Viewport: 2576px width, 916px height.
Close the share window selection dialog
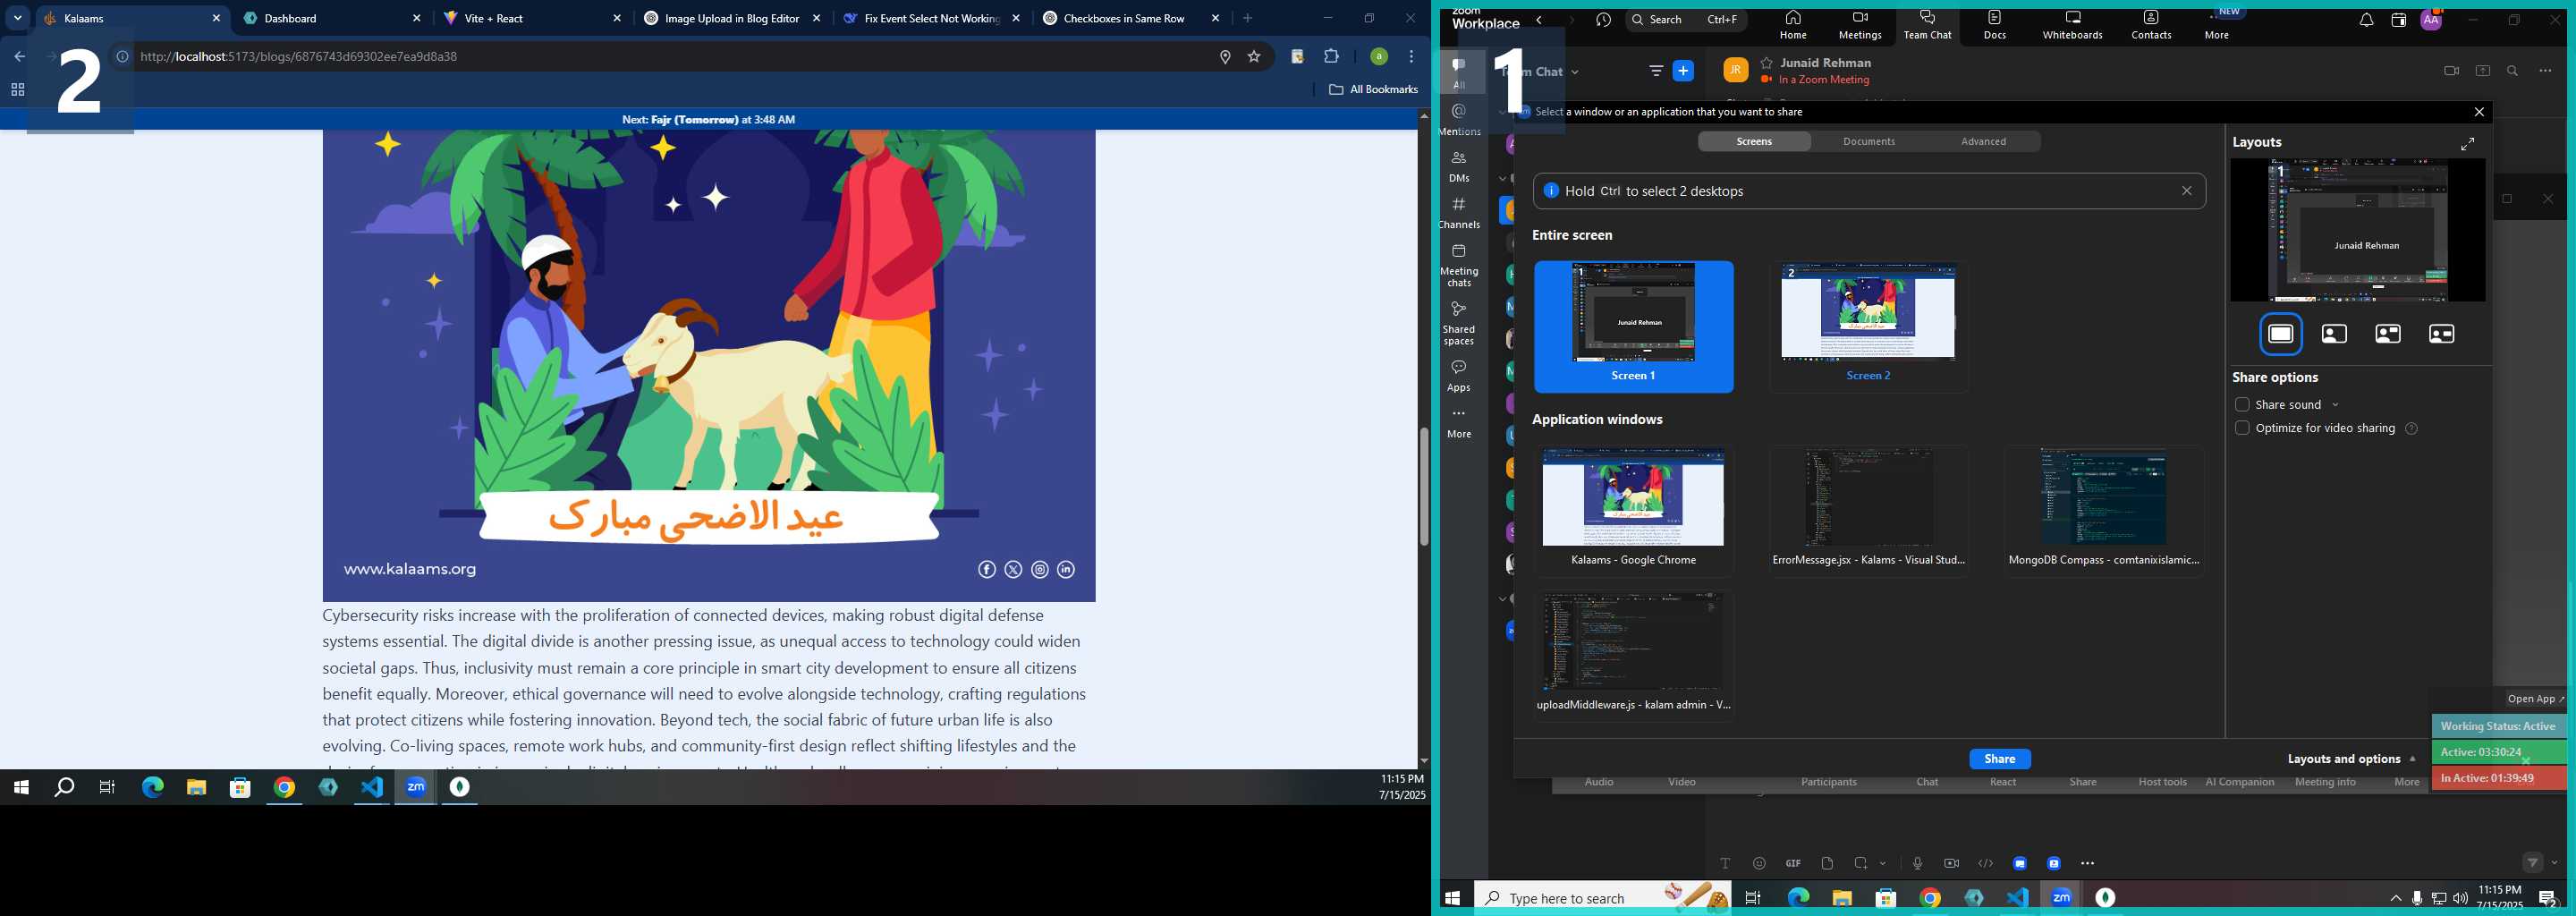tap(2478, 112)
